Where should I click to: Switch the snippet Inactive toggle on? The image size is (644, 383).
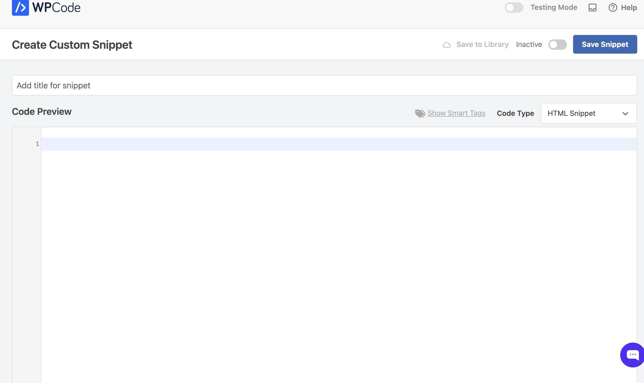click(557, 45)
